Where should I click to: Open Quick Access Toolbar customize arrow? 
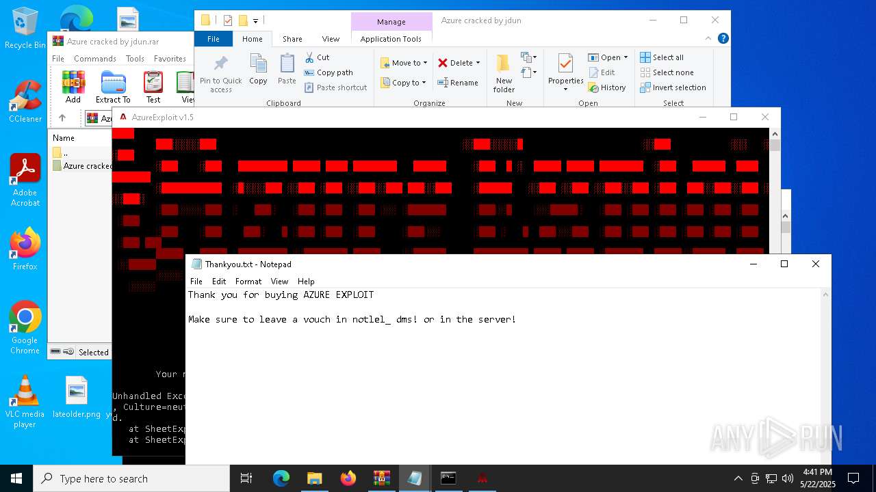pos(255,21)
